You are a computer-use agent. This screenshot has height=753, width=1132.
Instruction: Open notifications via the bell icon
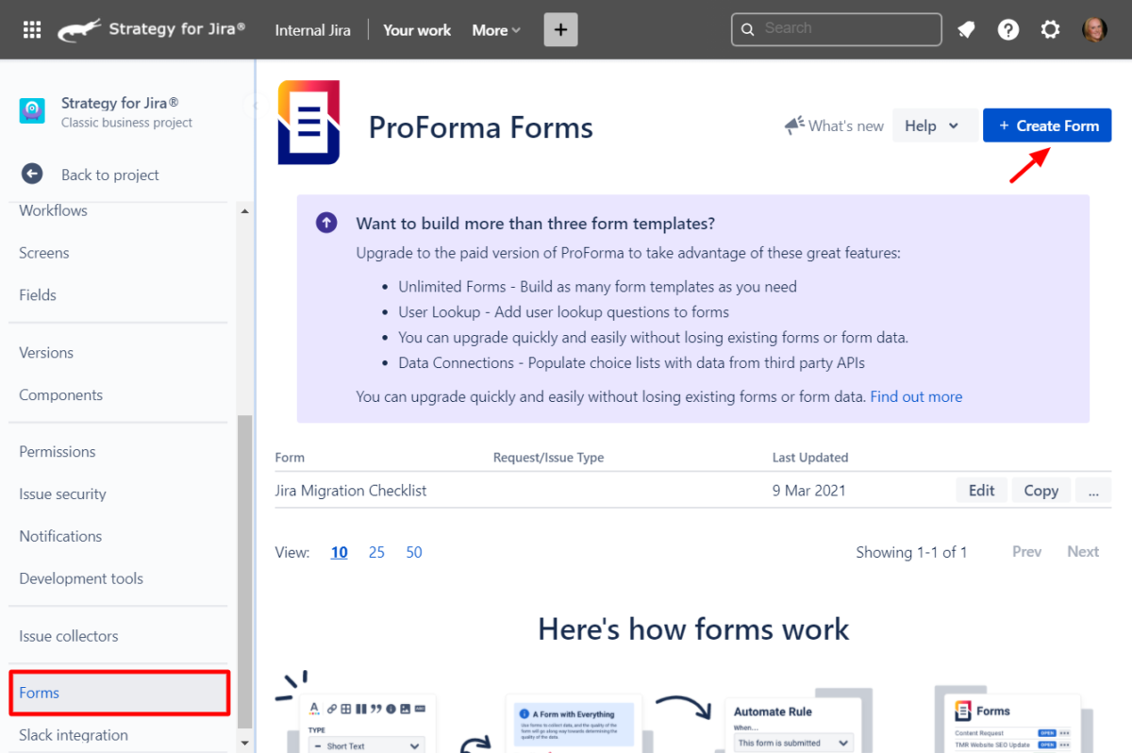966,29
